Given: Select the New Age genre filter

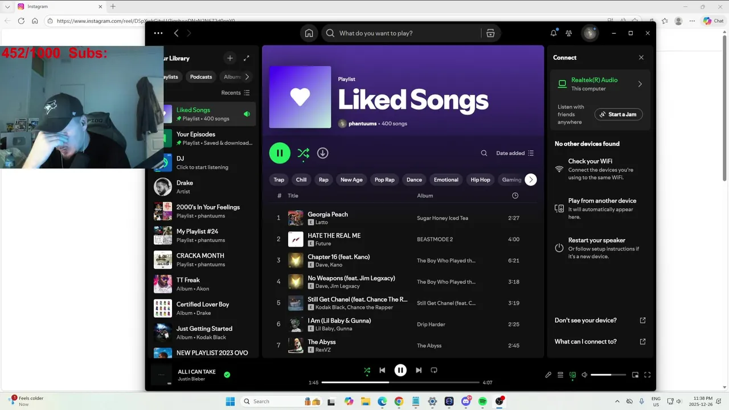Looking at the screenshot, I should (x=351, y=179).
